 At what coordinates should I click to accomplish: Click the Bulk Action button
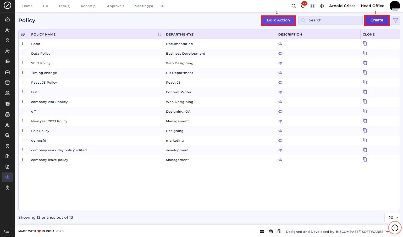pos(278,20)
